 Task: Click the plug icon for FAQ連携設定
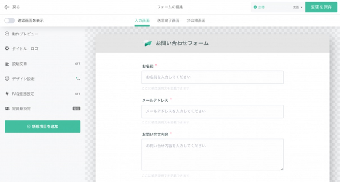[x=7, y=94]
